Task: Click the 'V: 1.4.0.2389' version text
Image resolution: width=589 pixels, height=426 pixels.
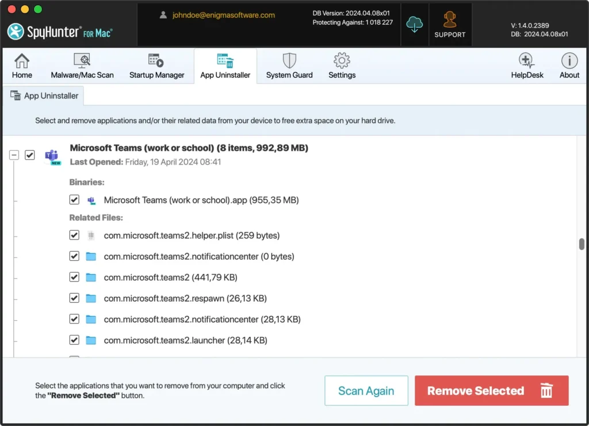Action: click(530, 25)
